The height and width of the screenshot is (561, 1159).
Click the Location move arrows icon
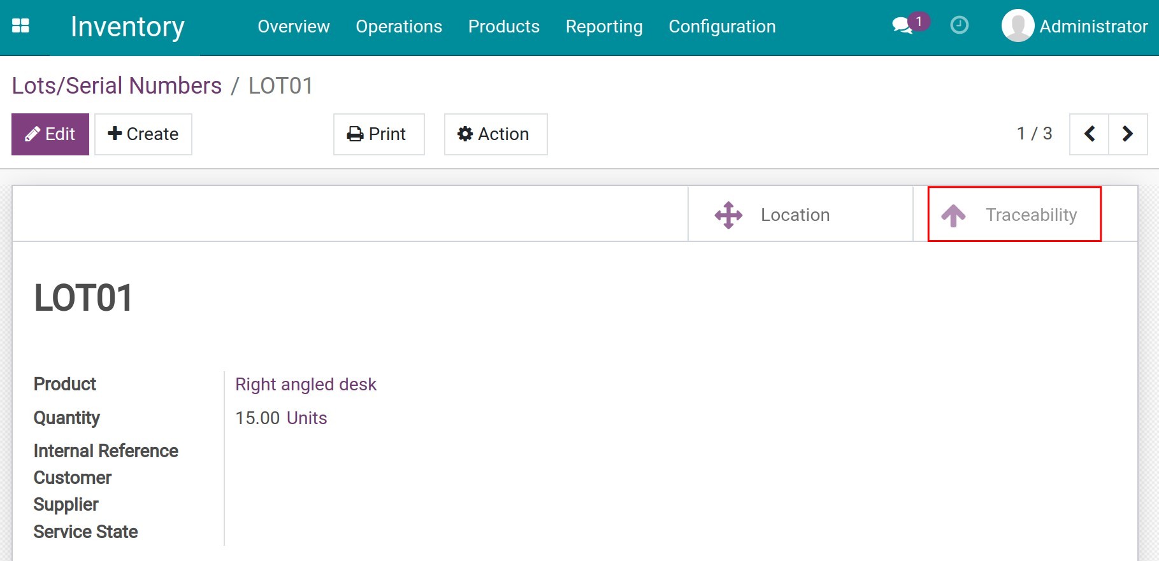click(728, 215)
